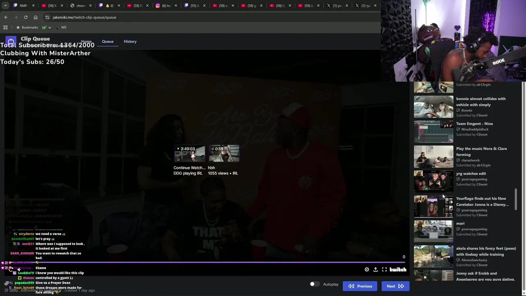The width and height of the screenshot is (526, 296).
Task: Select the 'Team Emgent - Nina' clip thumbnail
Action: pyautogui.click(x=434, y=132)
